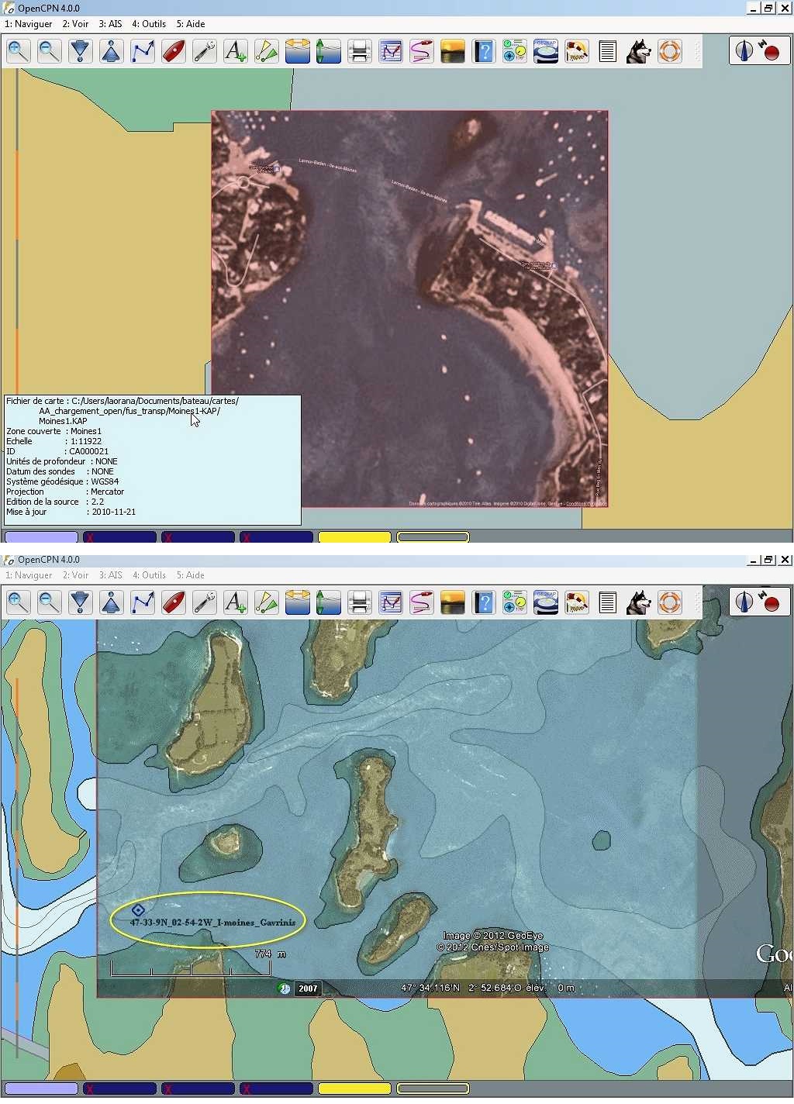Viewport: 794px width, 1104px height.
Task: Click the husky dog plugin icon in the upper toolbar
Action: tap(638, 52)
